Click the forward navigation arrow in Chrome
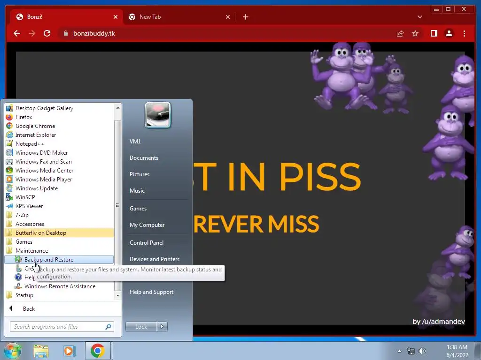This screenshot has height=360, width=481. (32, 33)
